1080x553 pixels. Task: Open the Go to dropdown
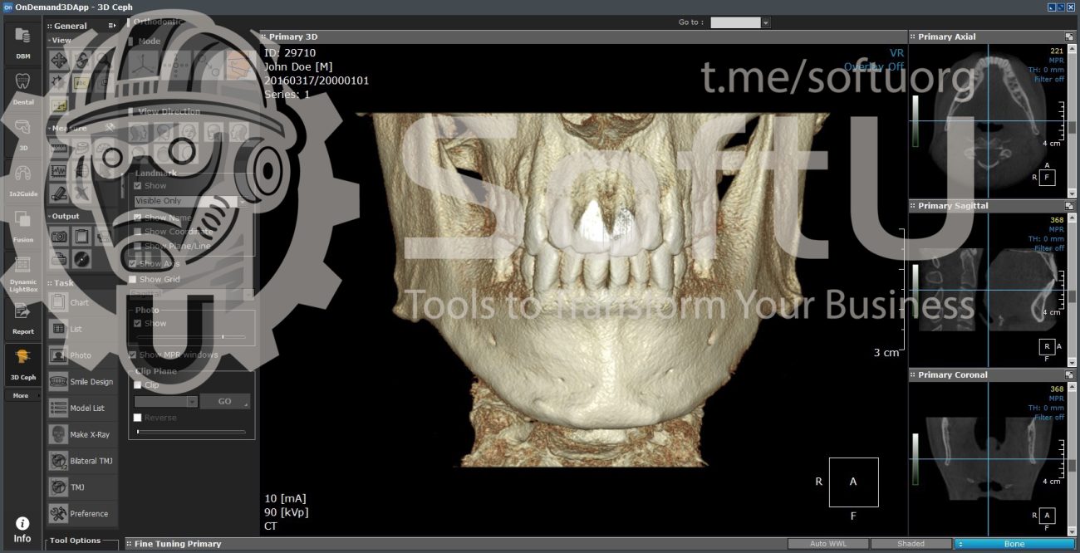coord(740,22)
